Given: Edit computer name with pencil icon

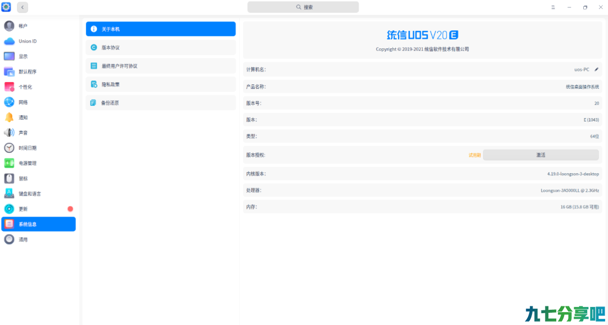Looking at the screenshot, I should [596, 69].
